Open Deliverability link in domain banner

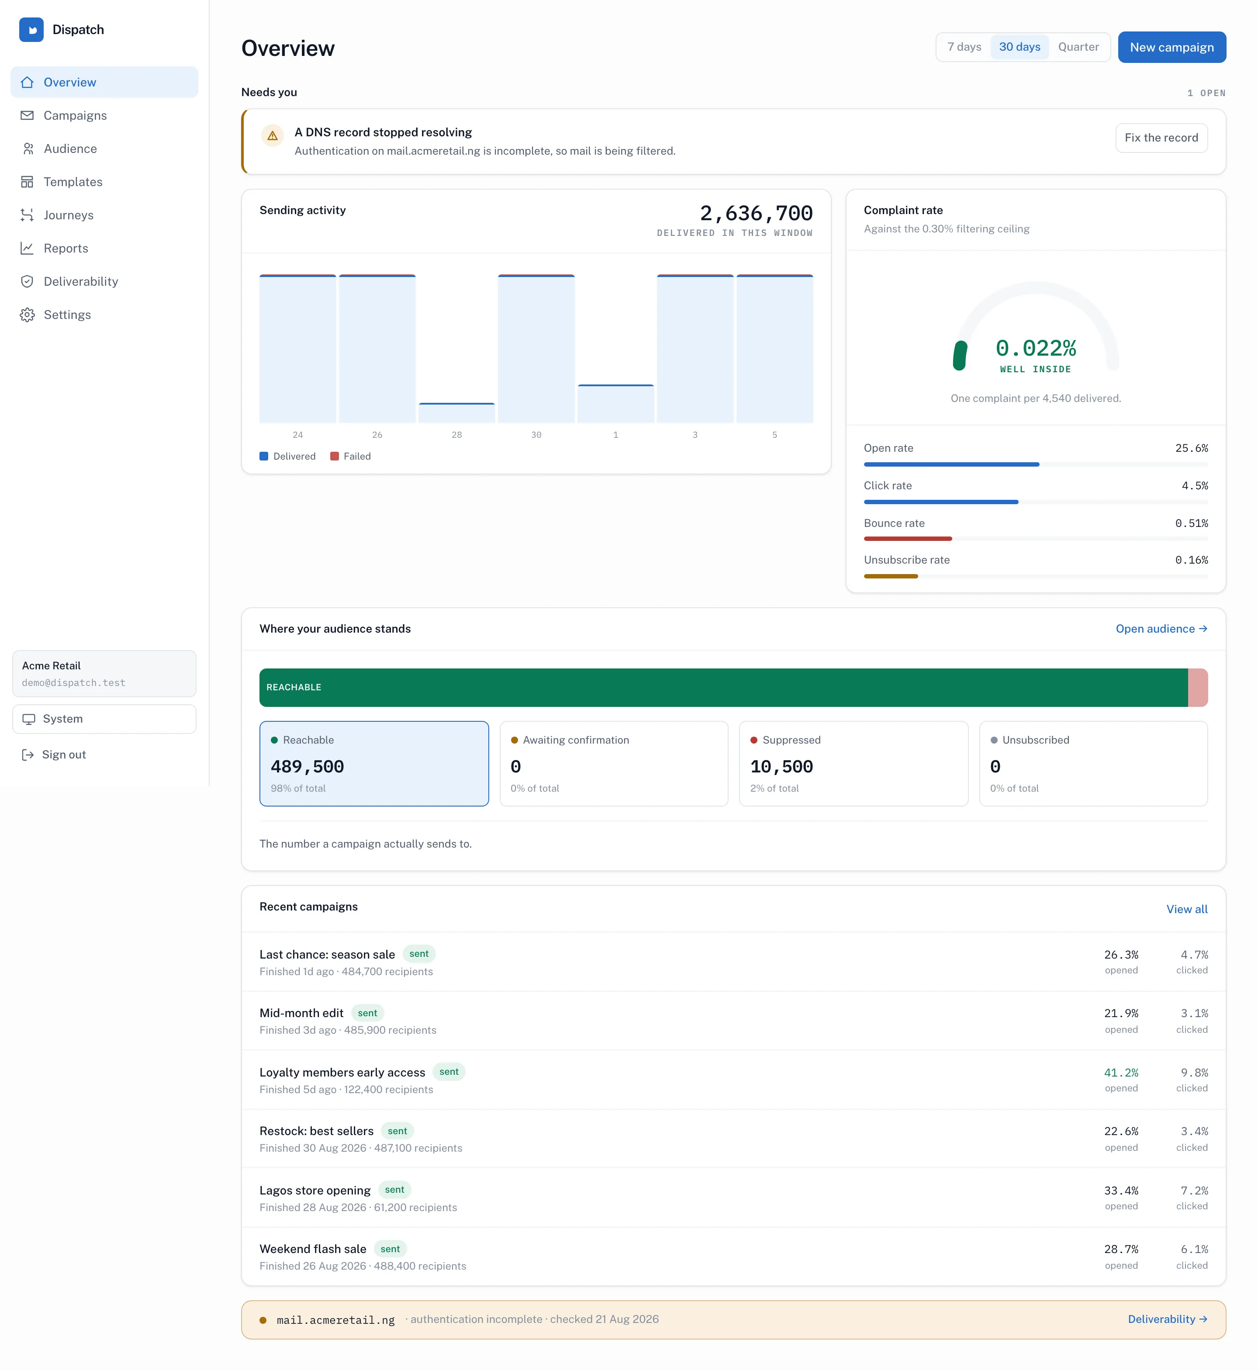(x=1168, y=1319)
